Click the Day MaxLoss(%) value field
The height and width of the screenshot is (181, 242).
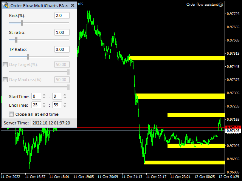pyautogui.click(x=62, y=80)
